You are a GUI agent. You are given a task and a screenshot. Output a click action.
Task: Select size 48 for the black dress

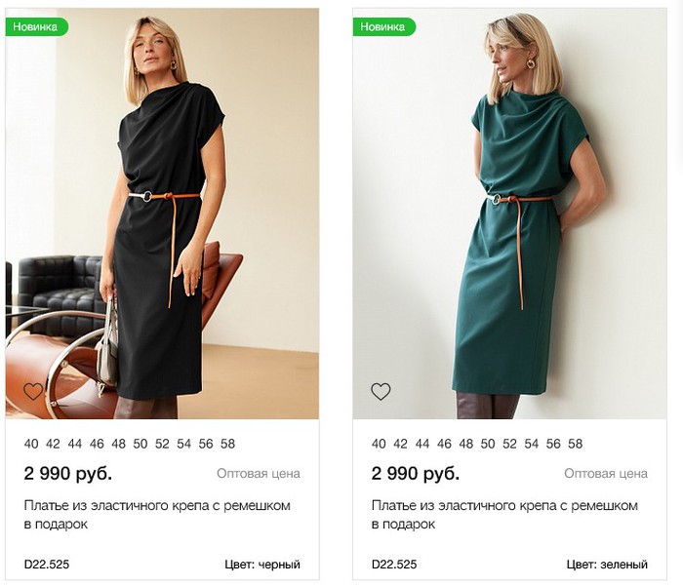coord(118,444)
